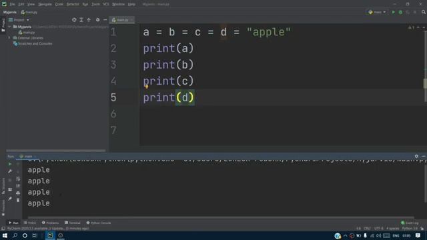Click PyCharm icon in Windows taskbar

[x=50, y=235]
